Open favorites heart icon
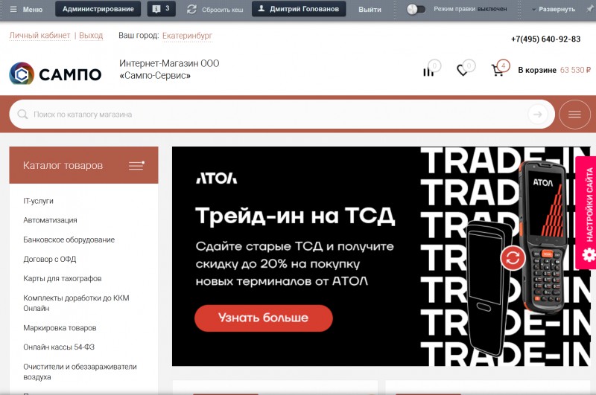The image size is (596, 395). point(462,70)
